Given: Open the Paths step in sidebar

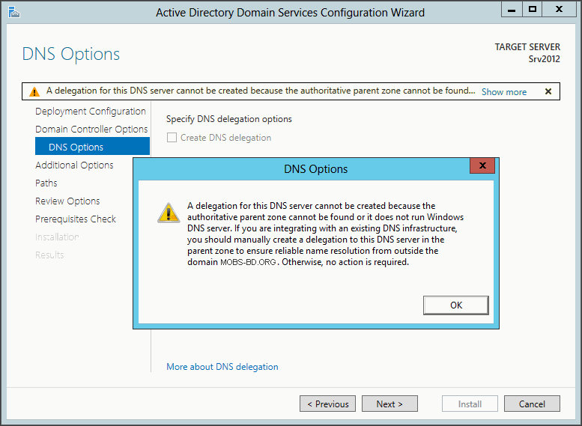Looking at the screenshot, I should point(46,183).
